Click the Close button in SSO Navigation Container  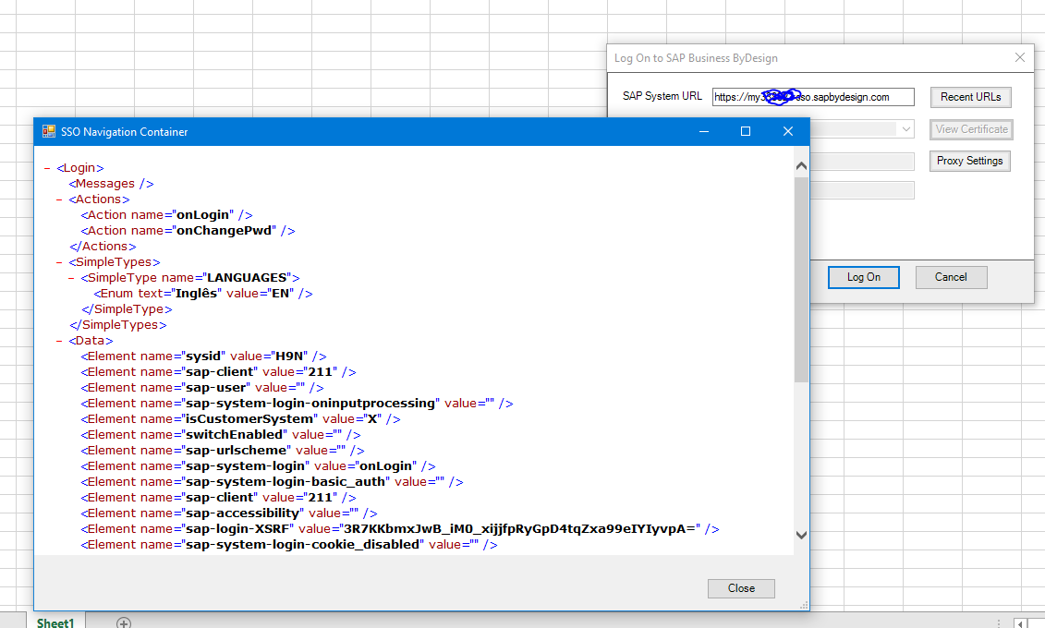pyautogui.click(x=741, y=588)
